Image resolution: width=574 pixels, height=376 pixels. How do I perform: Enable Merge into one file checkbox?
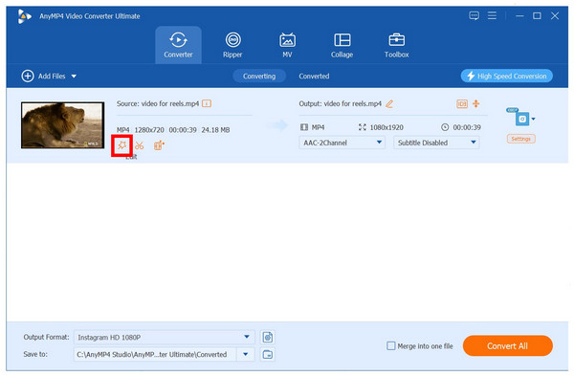pos(391,346)
